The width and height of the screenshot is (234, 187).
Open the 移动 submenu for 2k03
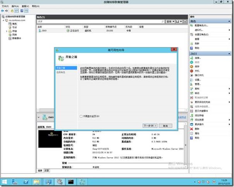point(210,93)
